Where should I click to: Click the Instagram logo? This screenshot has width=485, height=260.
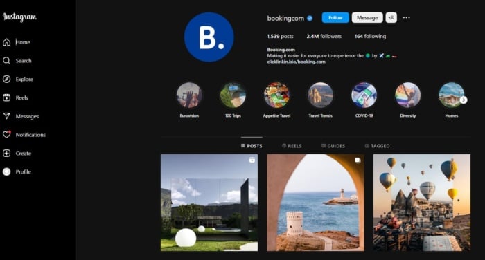[x=19, y=17]
